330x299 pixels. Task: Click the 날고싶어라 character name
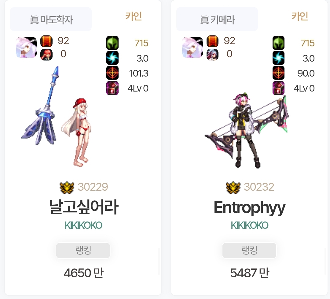tap(83, 207)
